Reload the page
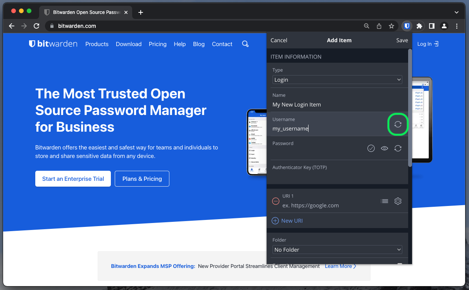This screenshot has width=469, height=290. 36,26
